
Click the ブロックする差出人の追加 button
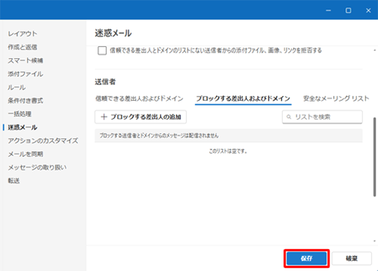tap(140, 117)
